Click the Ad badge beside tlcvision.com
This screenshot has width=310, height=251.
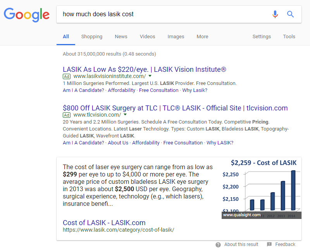click(67, 115)
